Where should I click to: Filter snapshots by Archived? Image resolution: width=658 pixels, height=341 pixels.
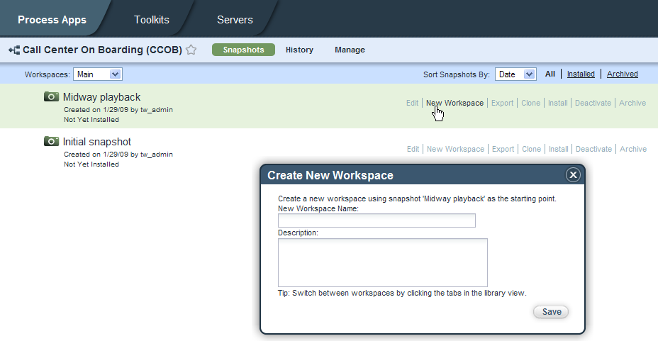coord(622,74)
